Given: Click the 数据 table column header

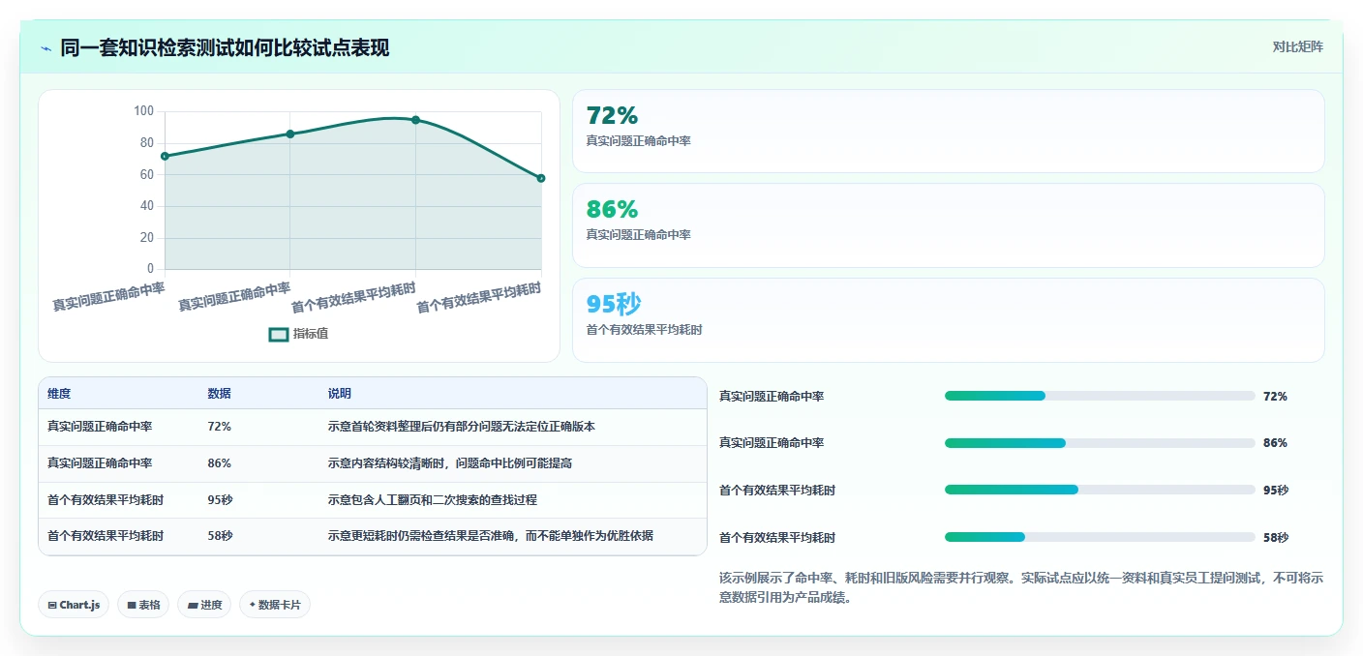Looking at the screenshot, I should pos(219,394).
